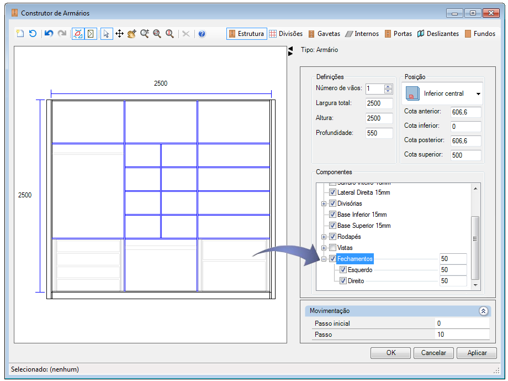Select the Fechamentos tree label
508x381 pixels.
(355, 259)
